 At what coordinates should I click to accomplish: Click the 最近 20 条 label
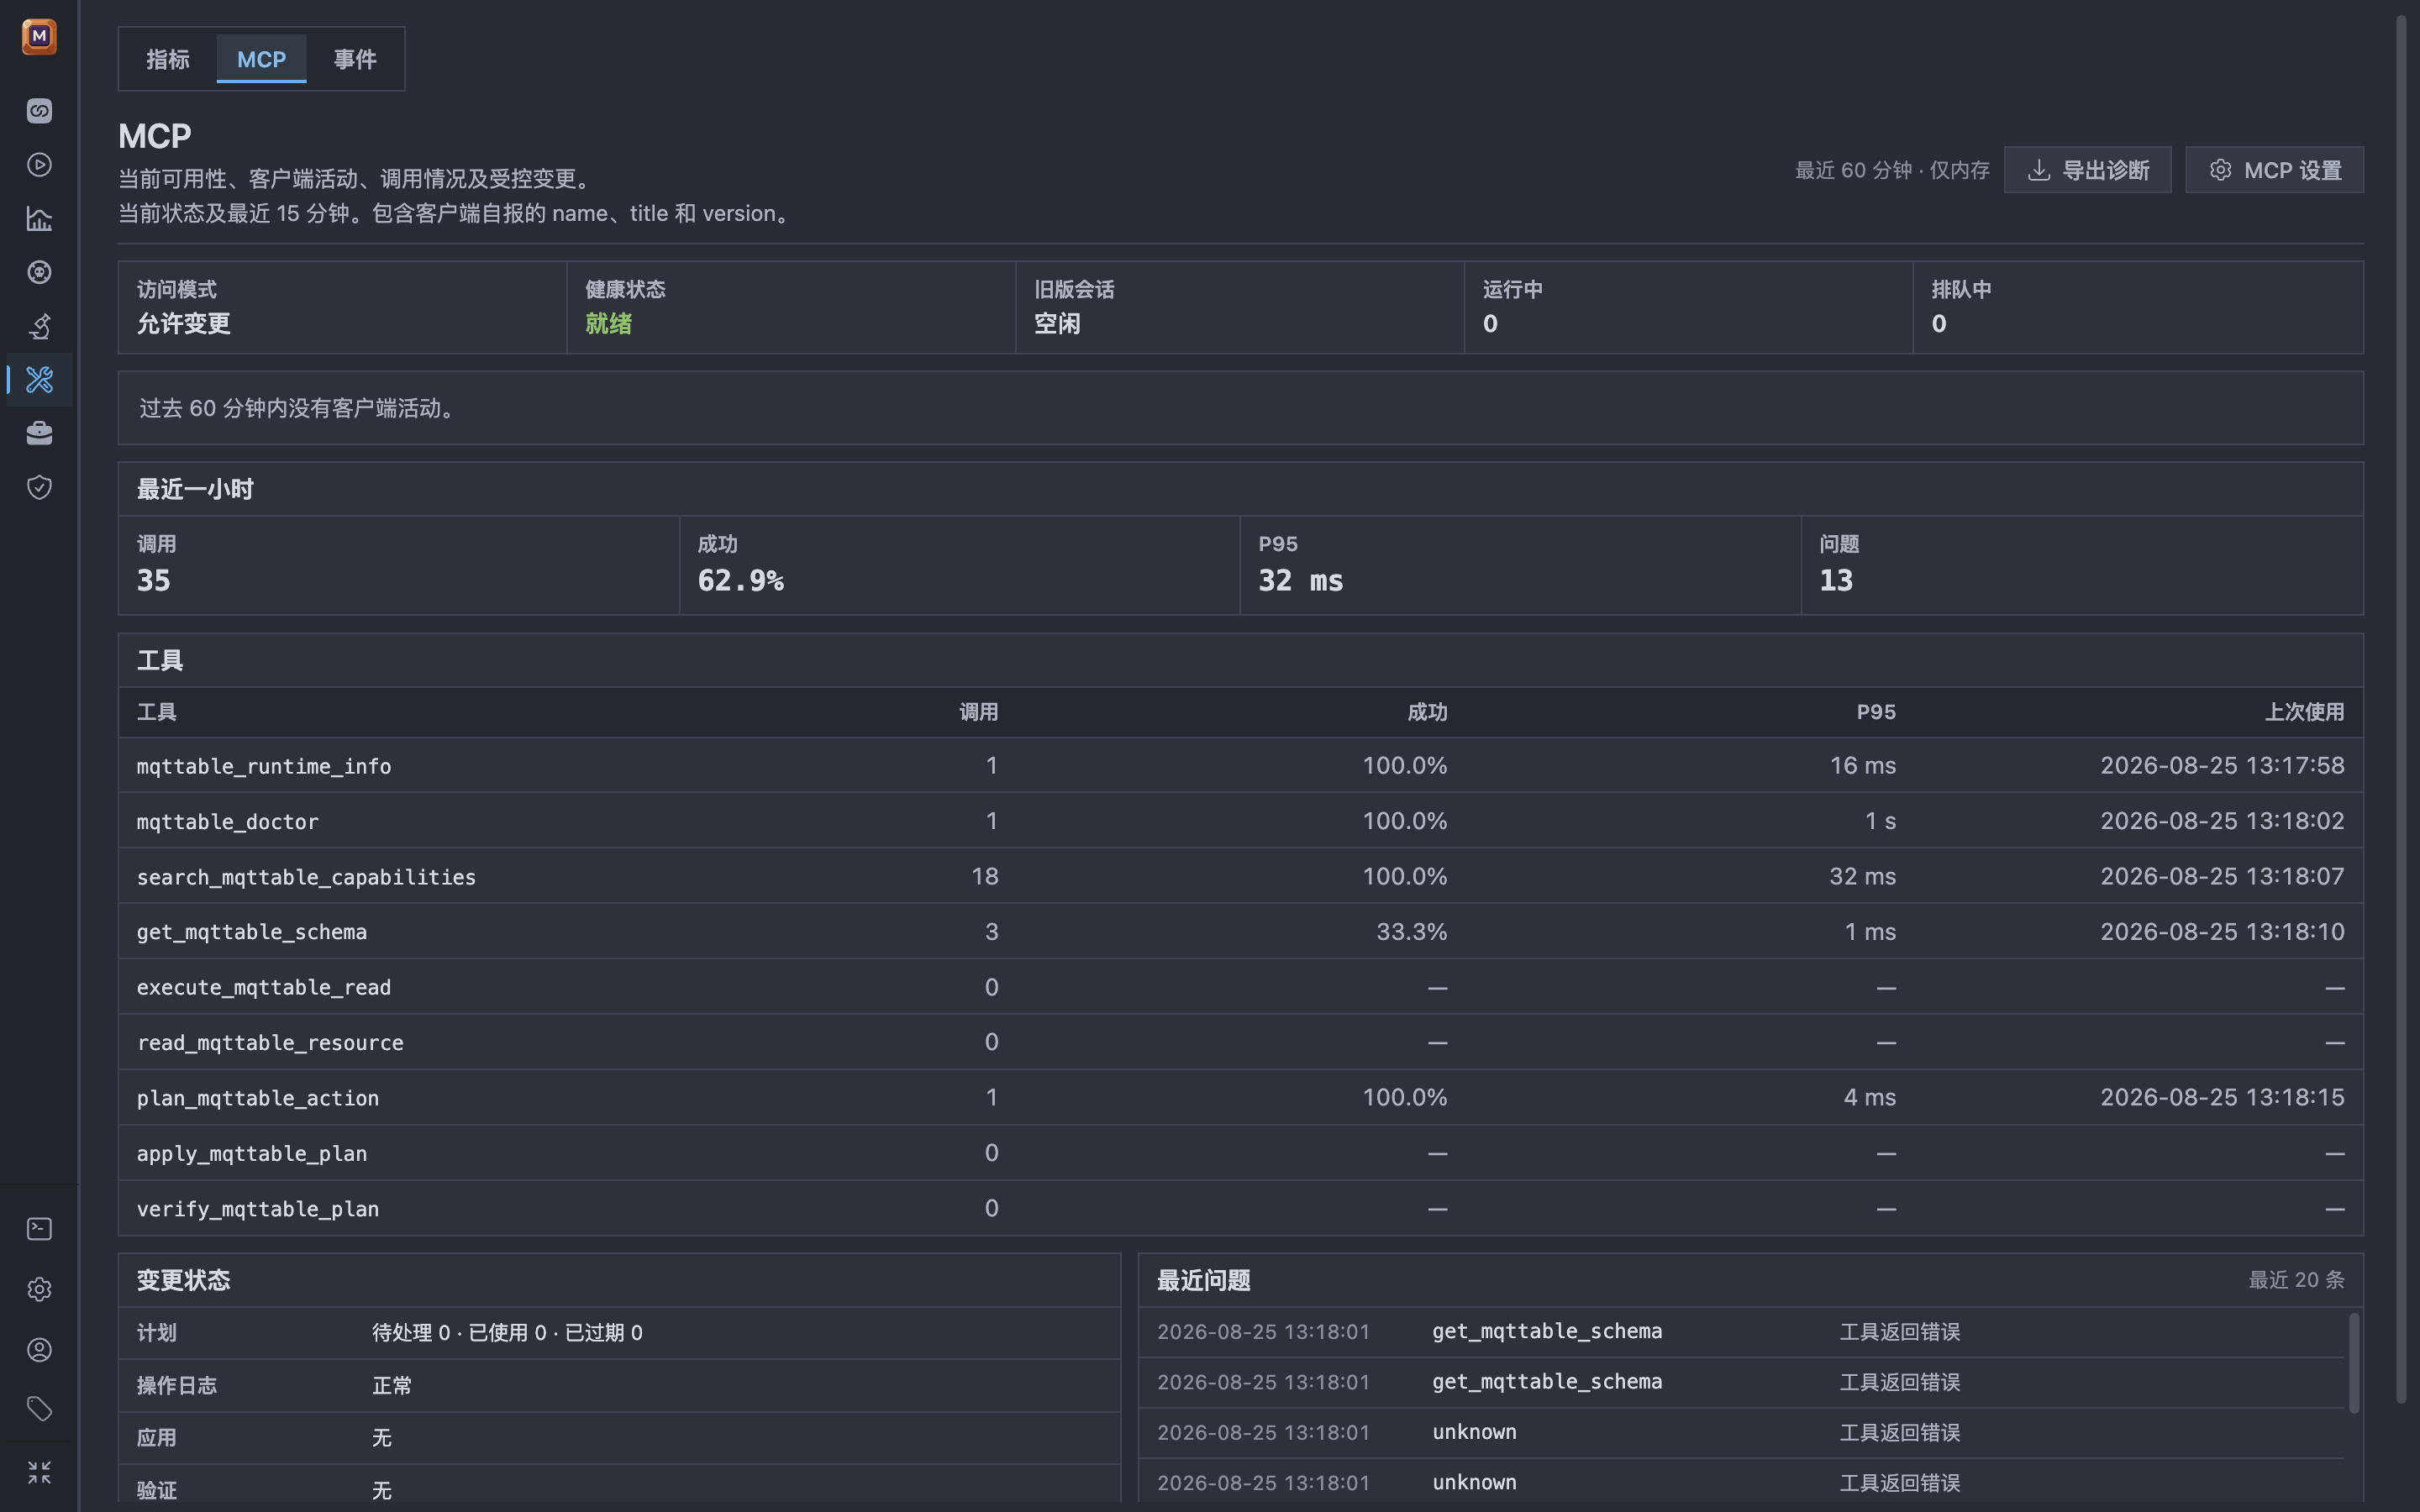click(x=2297, y=1280)
